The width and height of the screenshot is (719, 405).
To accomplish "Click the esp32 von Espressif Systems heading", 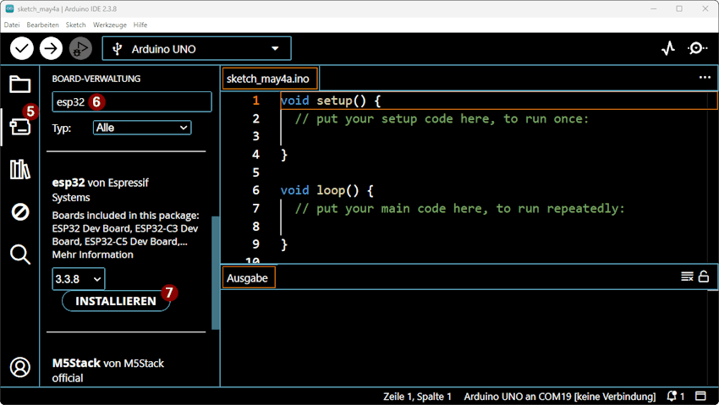I will [x=101, y=190].
